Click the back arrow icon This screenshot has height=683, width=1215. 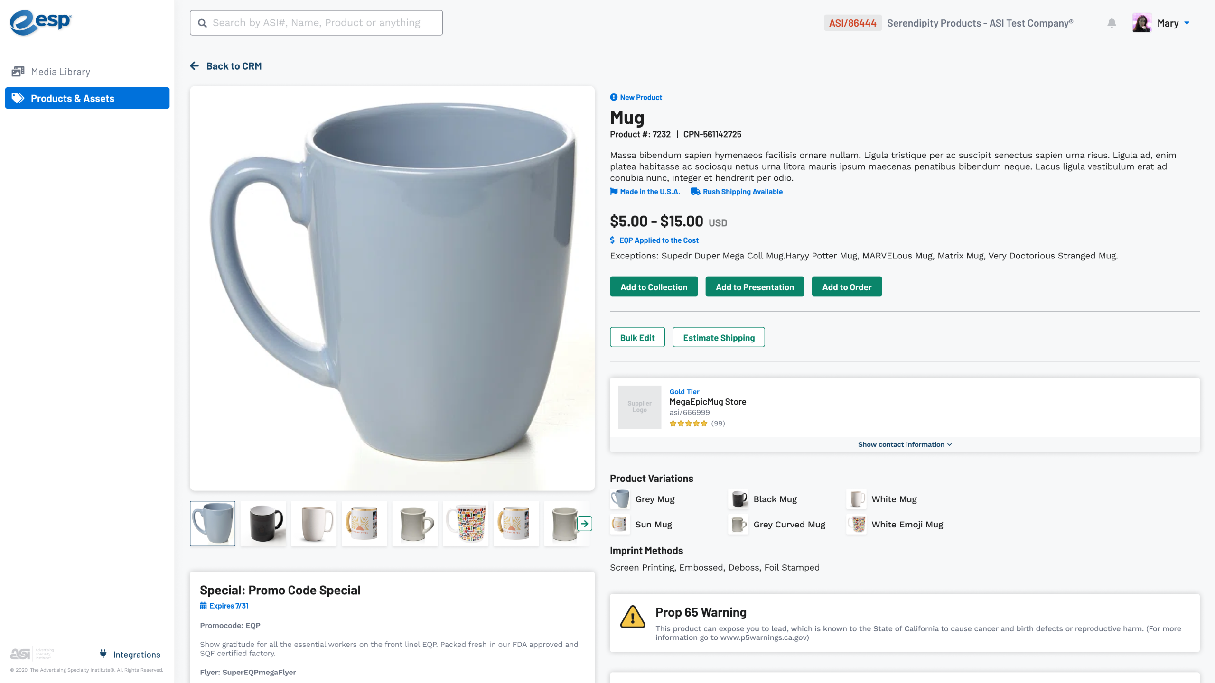[195, 66]
